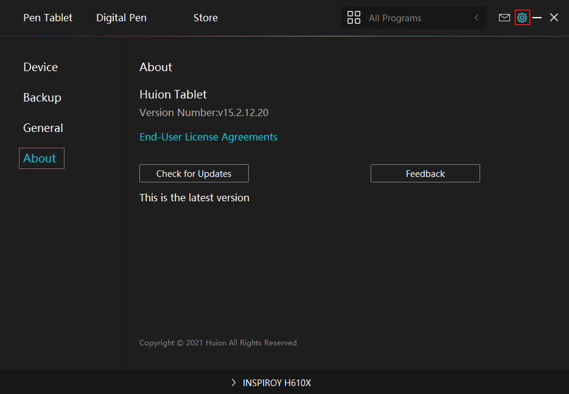Image resolution: width=569 pixels, height=394 pixels.
Task: Open the mail message icon
Action: pos(504,18)
